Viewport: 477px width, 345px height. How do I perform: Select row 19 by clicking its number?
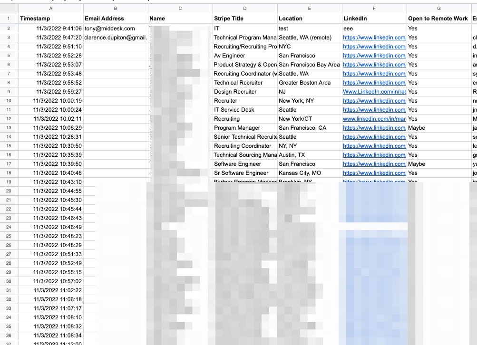tap(9, 182)
